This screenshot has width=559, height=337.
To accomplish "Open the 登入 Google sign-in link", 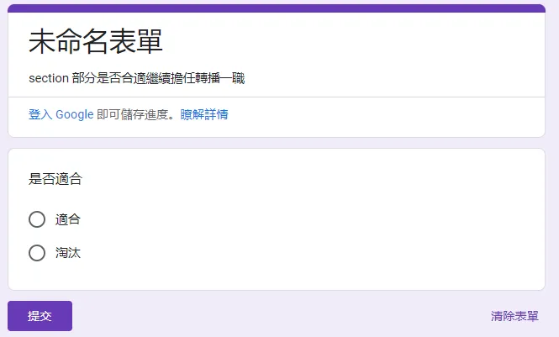I will click(x=61, y=114).
